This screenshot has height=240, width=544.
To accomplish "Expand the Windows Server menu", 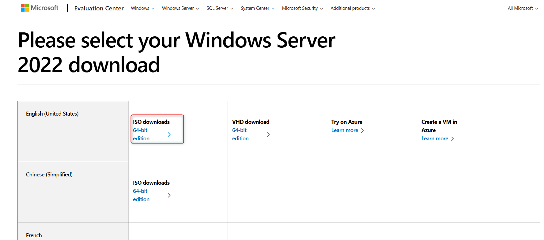I will pyautogui.click(x=180, y=8).
